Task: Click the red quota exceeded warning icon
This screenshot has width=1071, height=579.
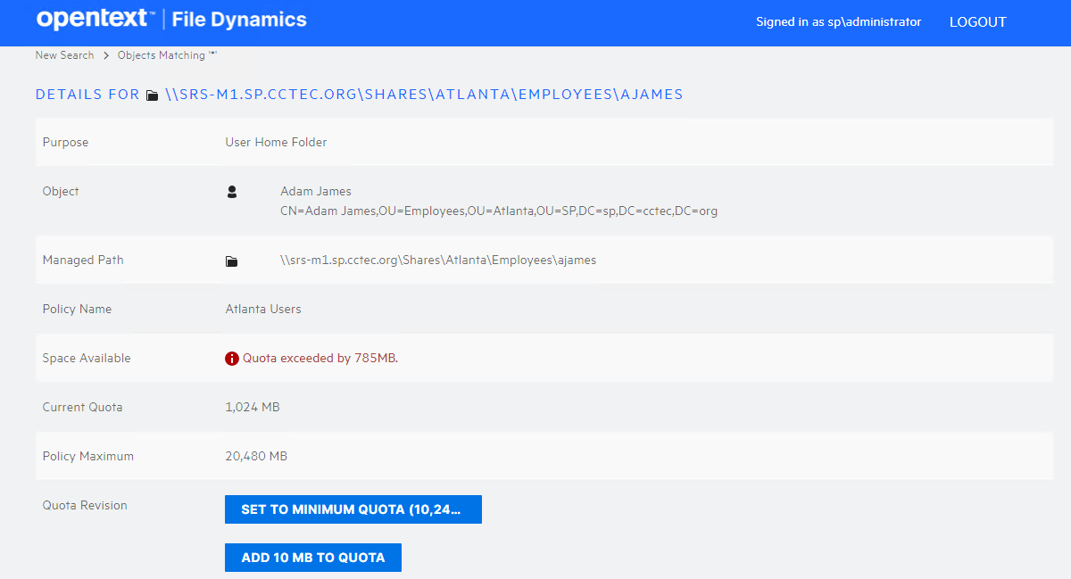Action: tap(232, 359)
